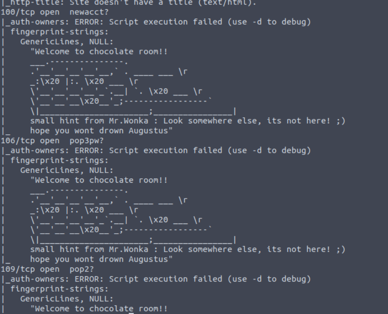Click 'hope you wont drown Augustus' above 106/tcp

[101, 131]
